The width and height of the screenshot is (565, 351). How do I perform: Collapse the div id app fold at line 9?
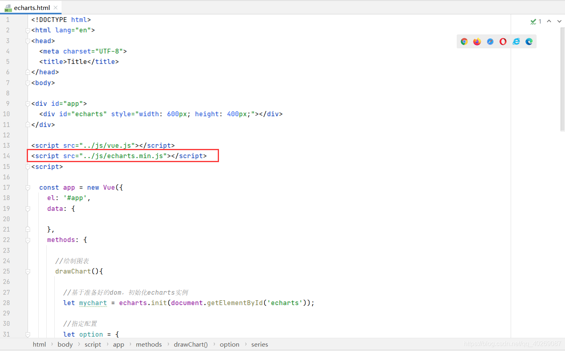pos(28,104)
